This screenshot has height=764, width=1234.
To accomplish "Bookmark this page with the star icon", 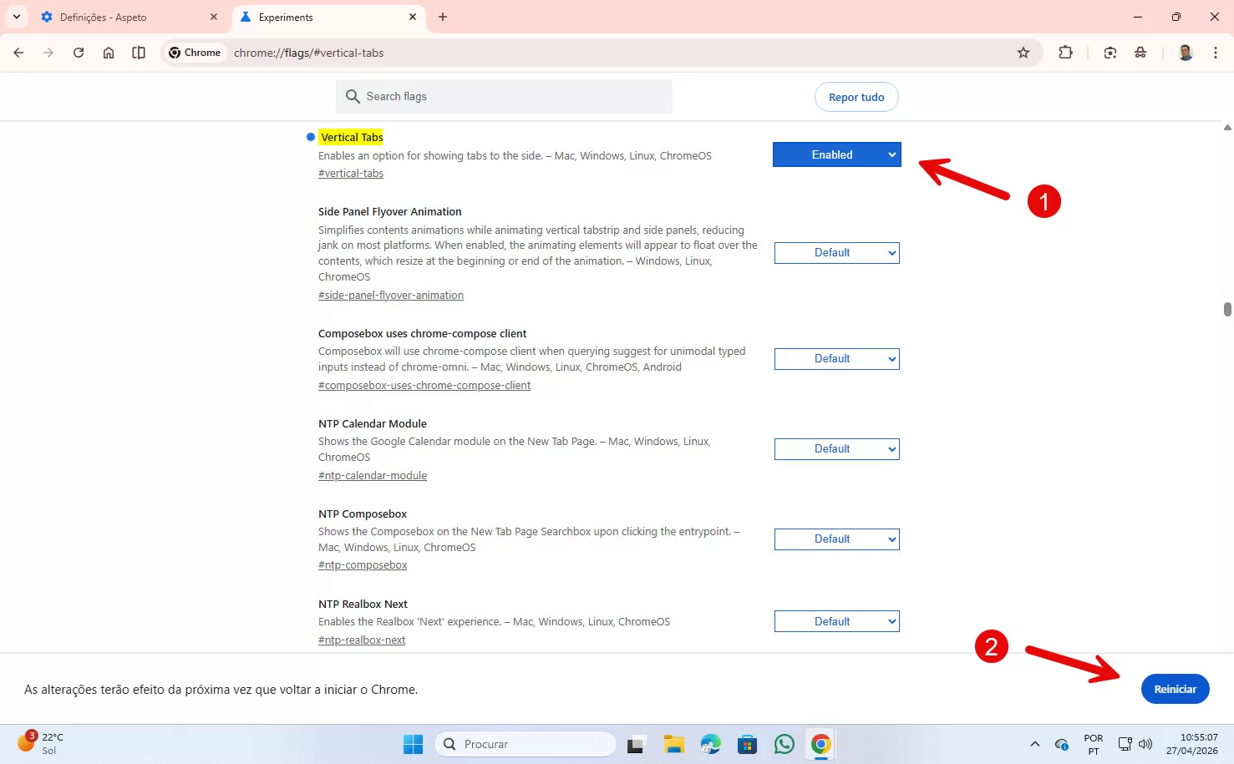I will (x=1023, y=53).
